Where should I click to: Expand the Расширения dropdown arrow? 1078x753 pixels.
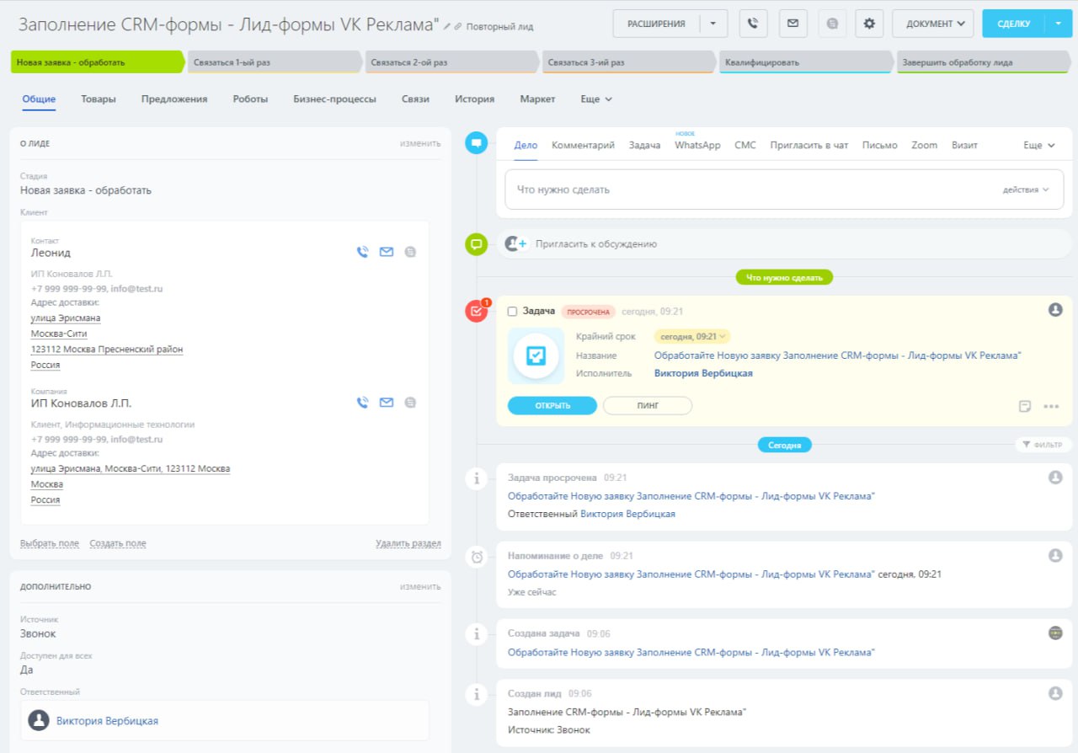[712, 24]
